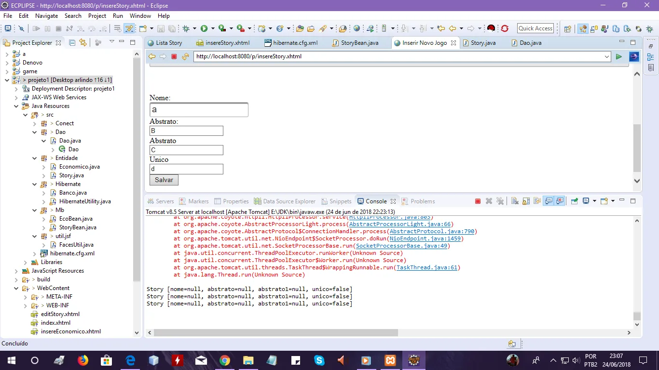Open the TaskThread.java:61 stack trace link
Screen dimensions: 659x370
click(x=426, y=267)
